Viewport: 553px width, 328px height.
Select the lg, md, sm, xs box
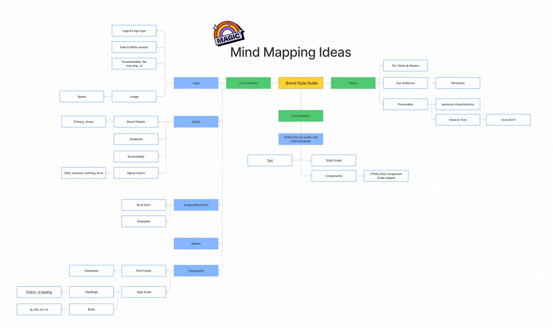tap(39, 310)
